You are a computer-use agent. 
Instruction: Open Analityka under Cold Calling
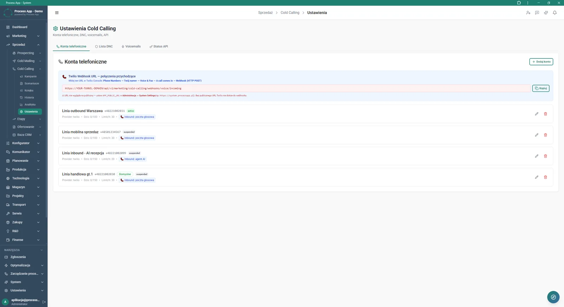pos(30,104)
